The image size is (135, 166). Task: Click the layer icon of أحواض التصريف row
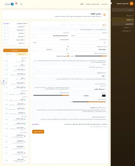click(24, 83)
